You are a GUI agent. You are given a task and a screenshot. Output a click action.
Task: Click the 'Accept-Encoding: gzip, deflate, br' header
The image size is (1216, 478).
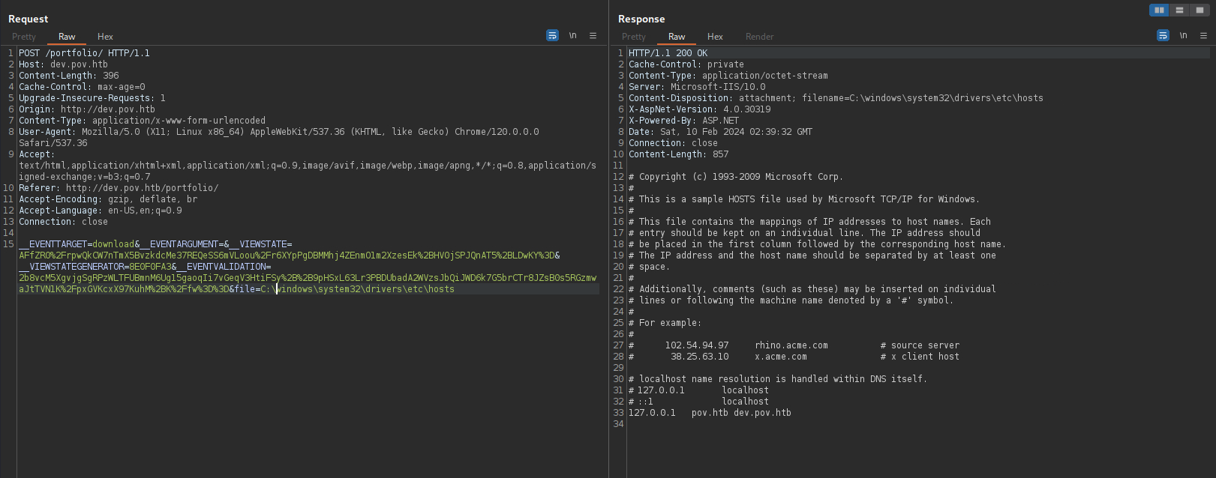(x=108, y=199)
